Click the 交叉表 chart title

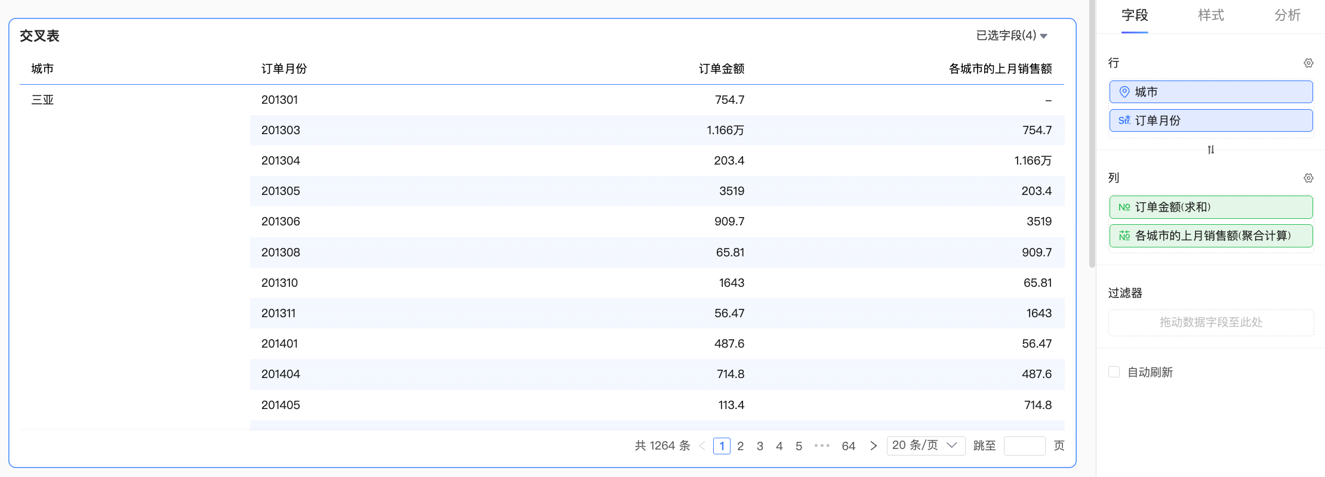39,36
